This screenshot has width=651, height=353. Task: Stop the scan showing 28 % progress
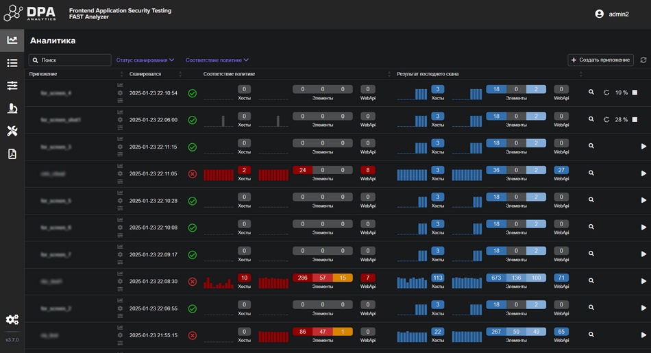tap(635, 119)
